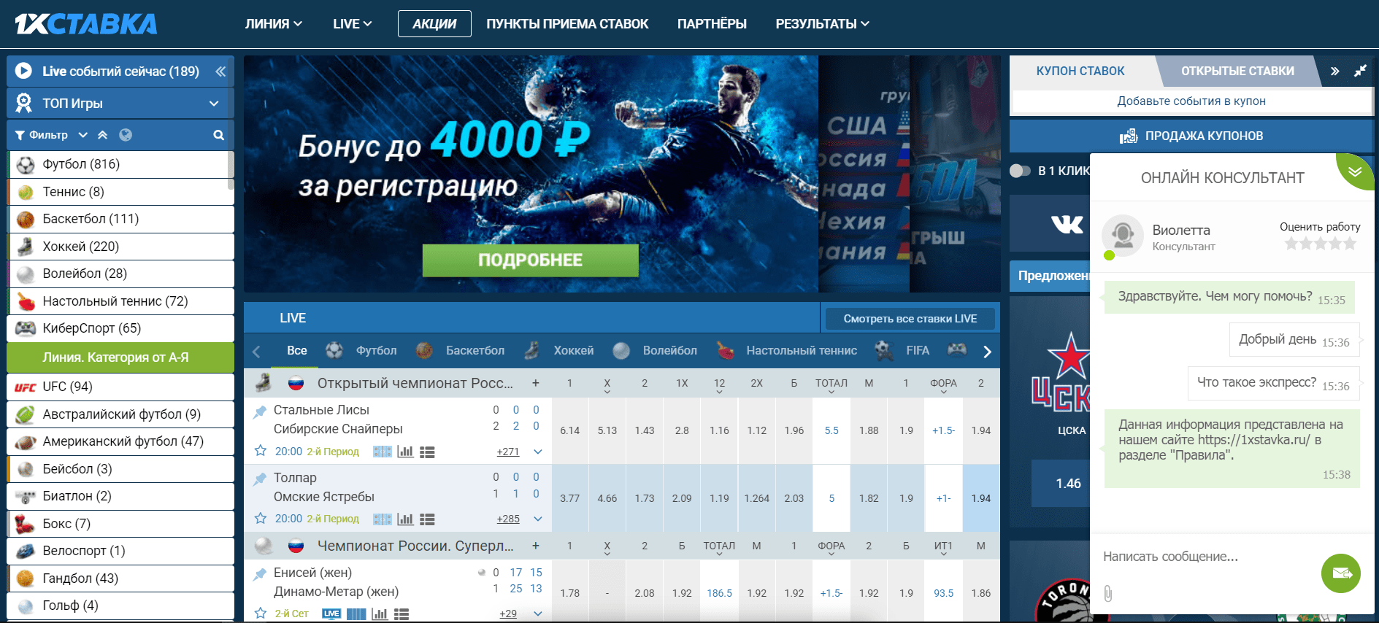Expand Открытый чемпионат России plus sign
The height and width of the screenshot is (623, 1379).
(536, 383)
